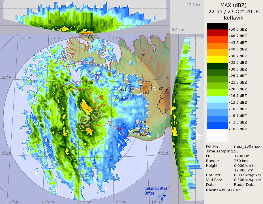Click the Keflavik station name

pyautogui.click(x=233, y=18)
